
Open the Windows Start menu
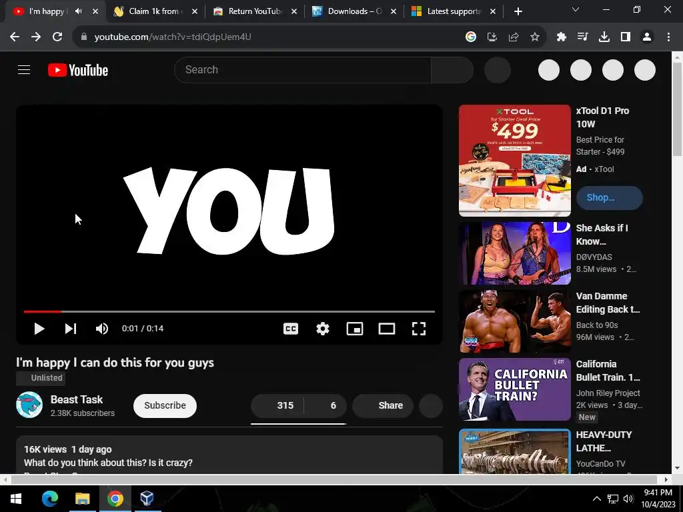tap(16, 499)
